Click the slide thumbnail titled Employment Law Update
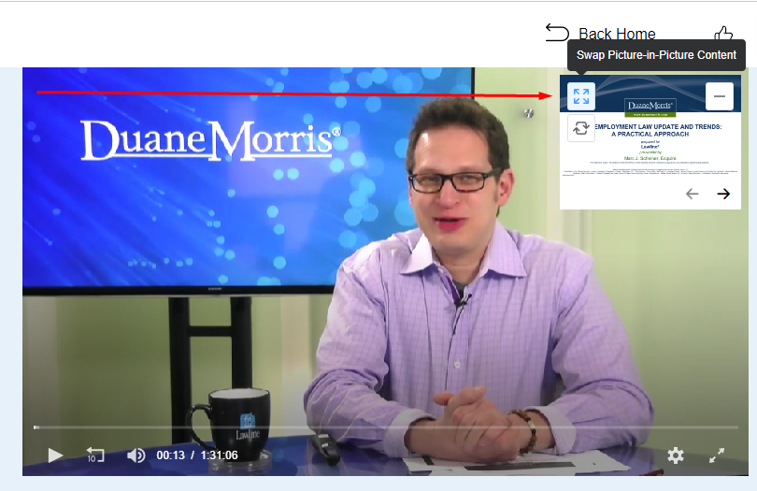This screenshot has height=491, width=757. [x=650, y=142]
